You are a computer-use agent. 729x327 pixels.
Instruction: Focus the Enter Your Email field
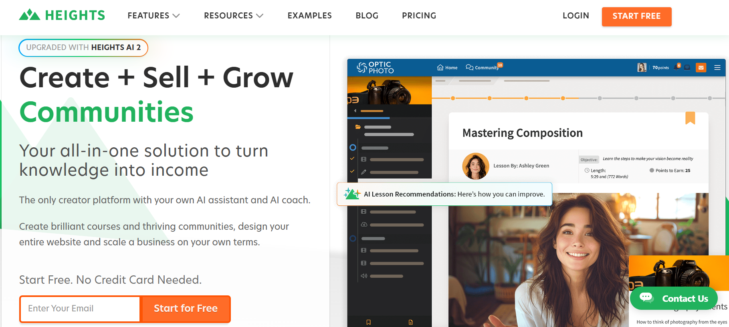[80, 309]
